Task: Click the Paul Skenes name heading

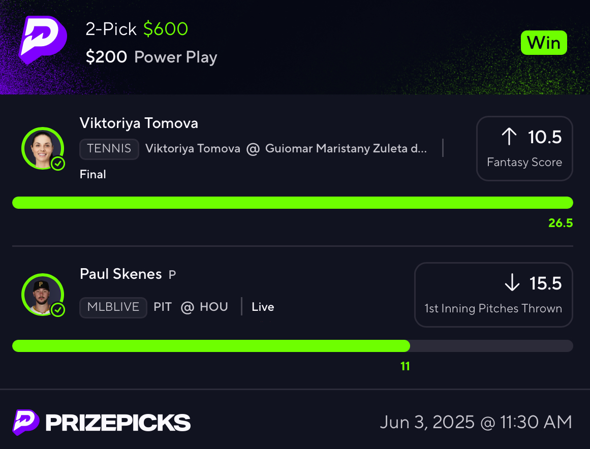Action: point(121,274)
